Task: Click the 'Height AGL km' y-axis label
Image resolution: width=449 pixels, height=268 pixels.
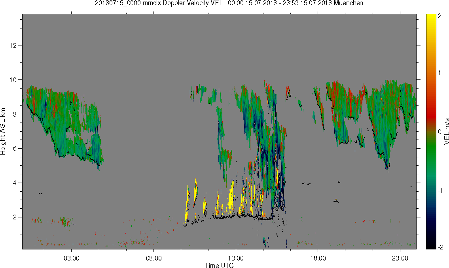Action: (x=3, y=132)
